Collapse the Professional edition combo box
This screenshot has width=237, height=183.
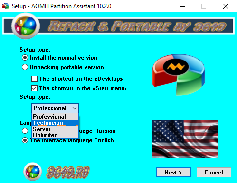tap(55, 108)
